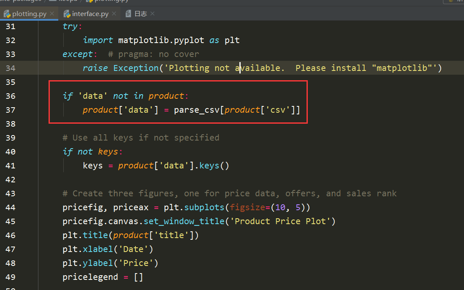Click the Python icon on plotting.py tab
This screenshot has height=290, width=464.
(7, 13)
